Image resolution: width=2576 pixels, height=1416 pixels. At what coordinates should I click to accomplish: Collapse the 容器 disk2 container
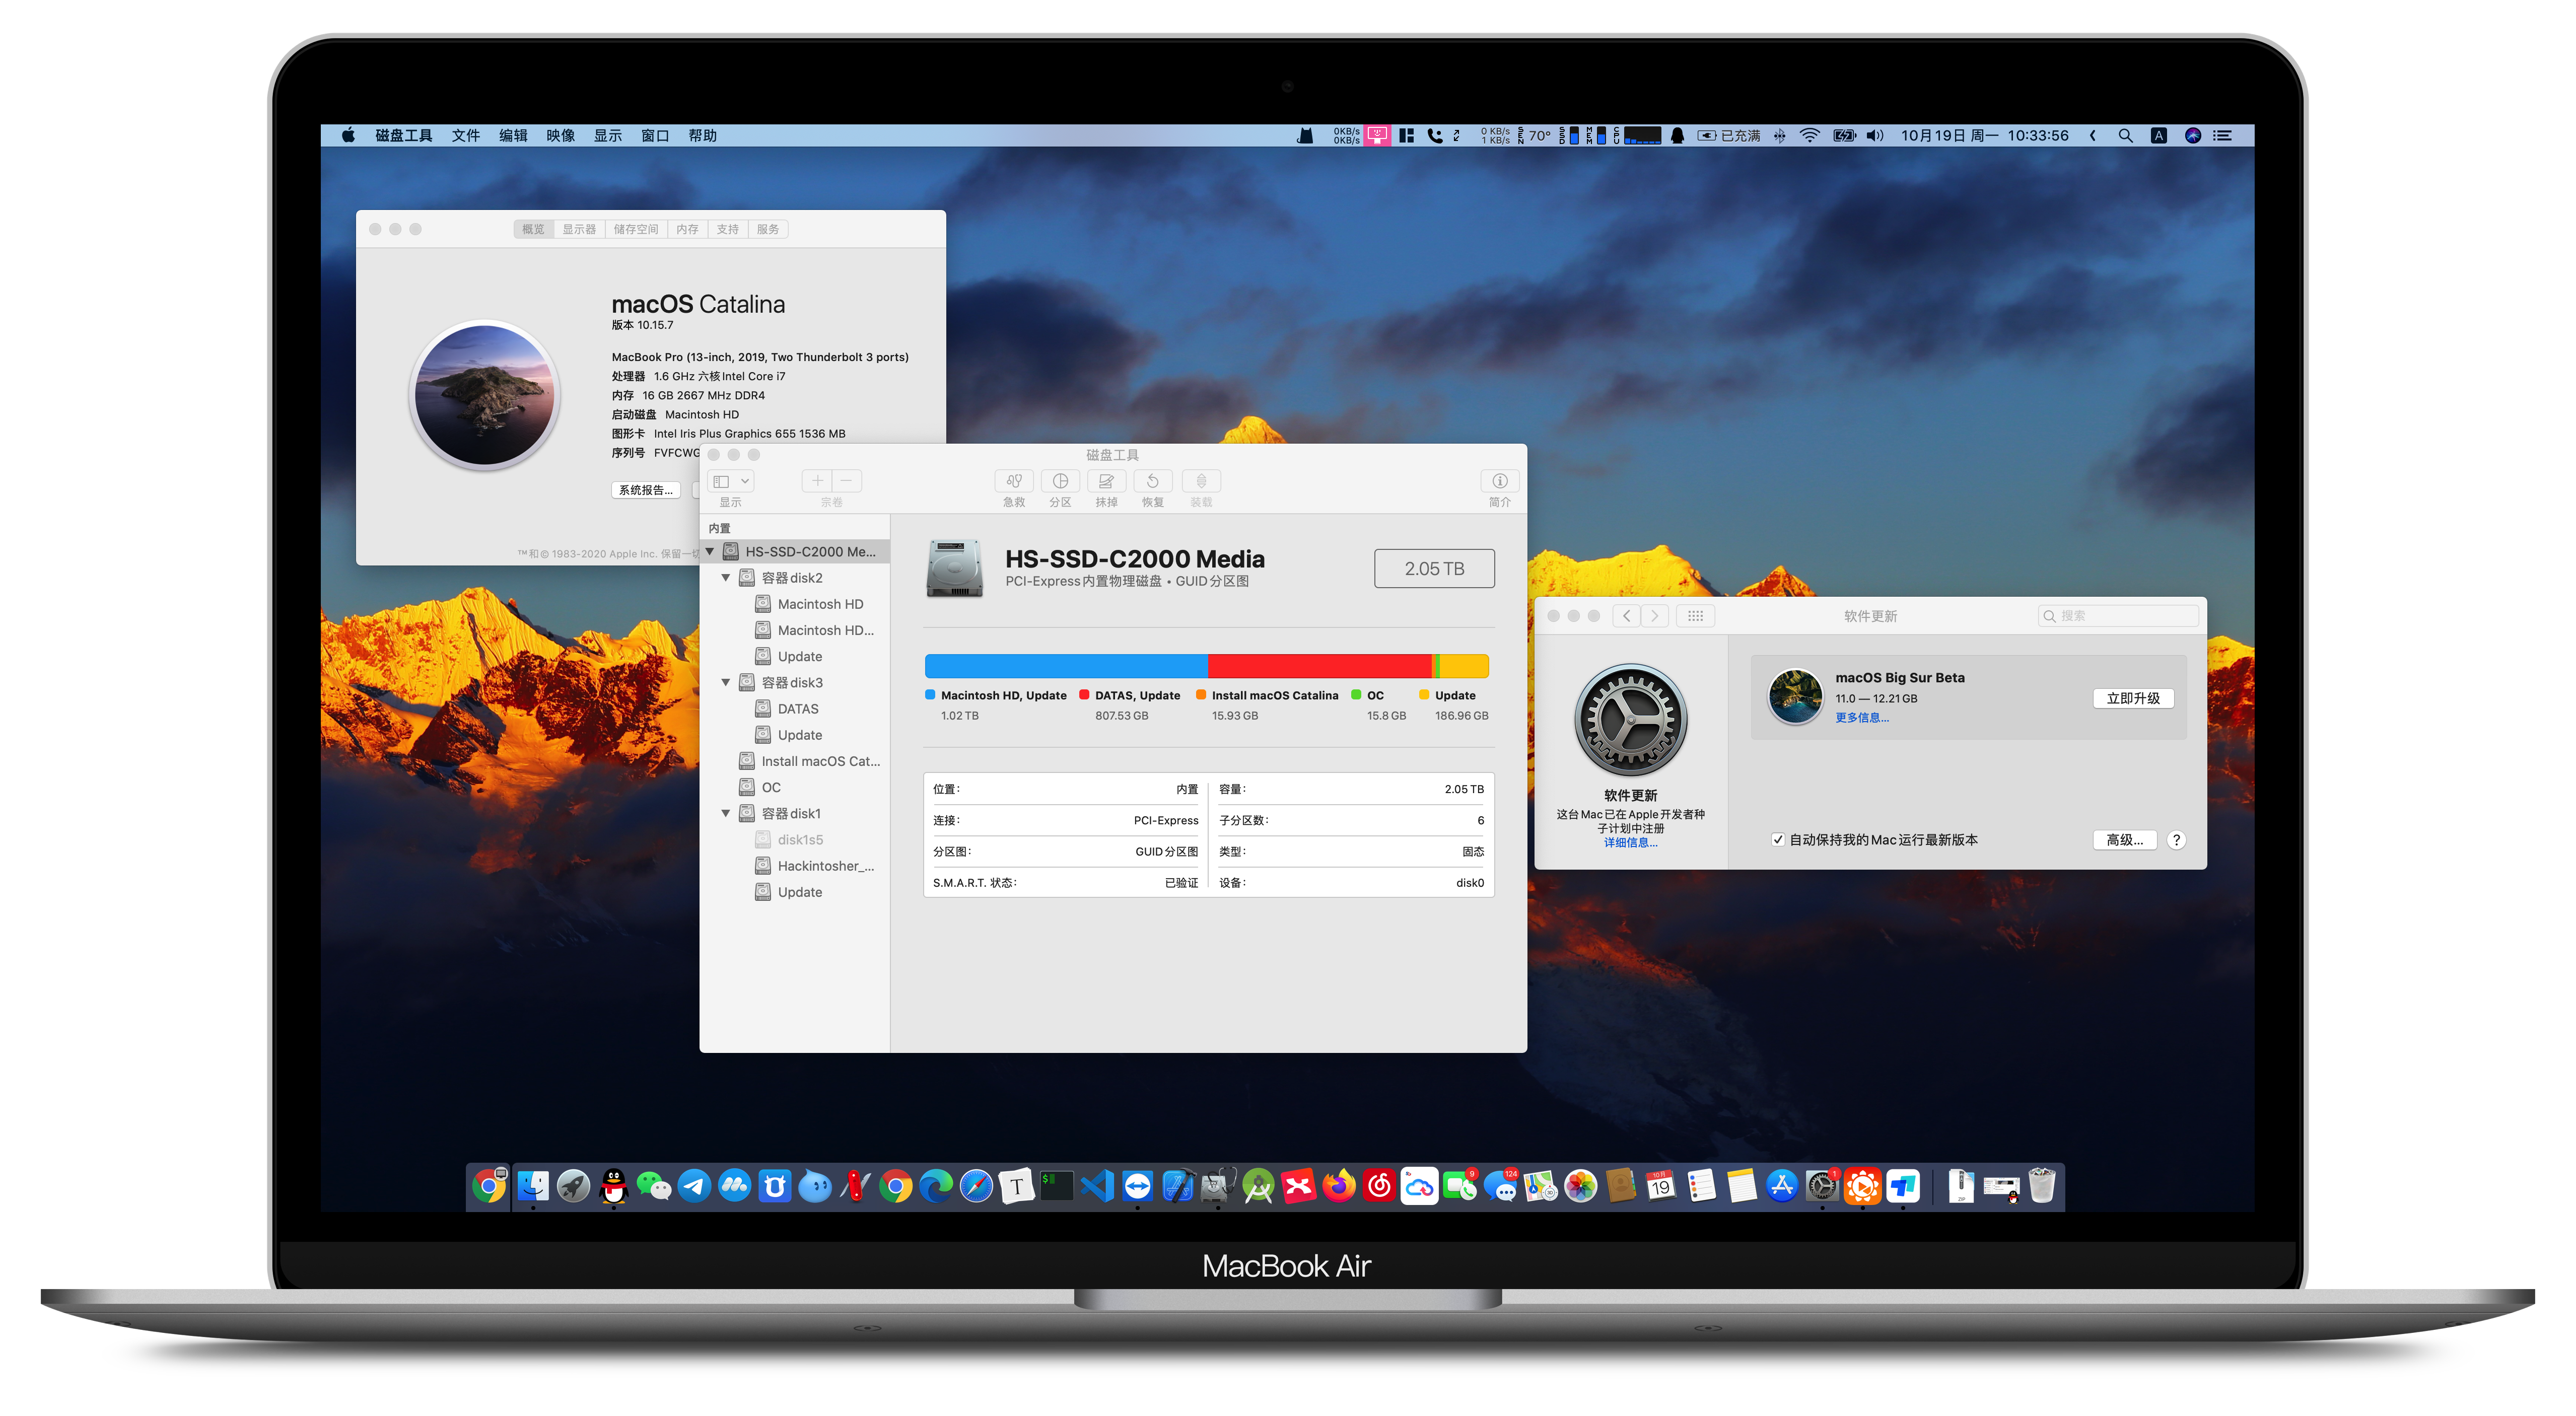tap(726, 578)
